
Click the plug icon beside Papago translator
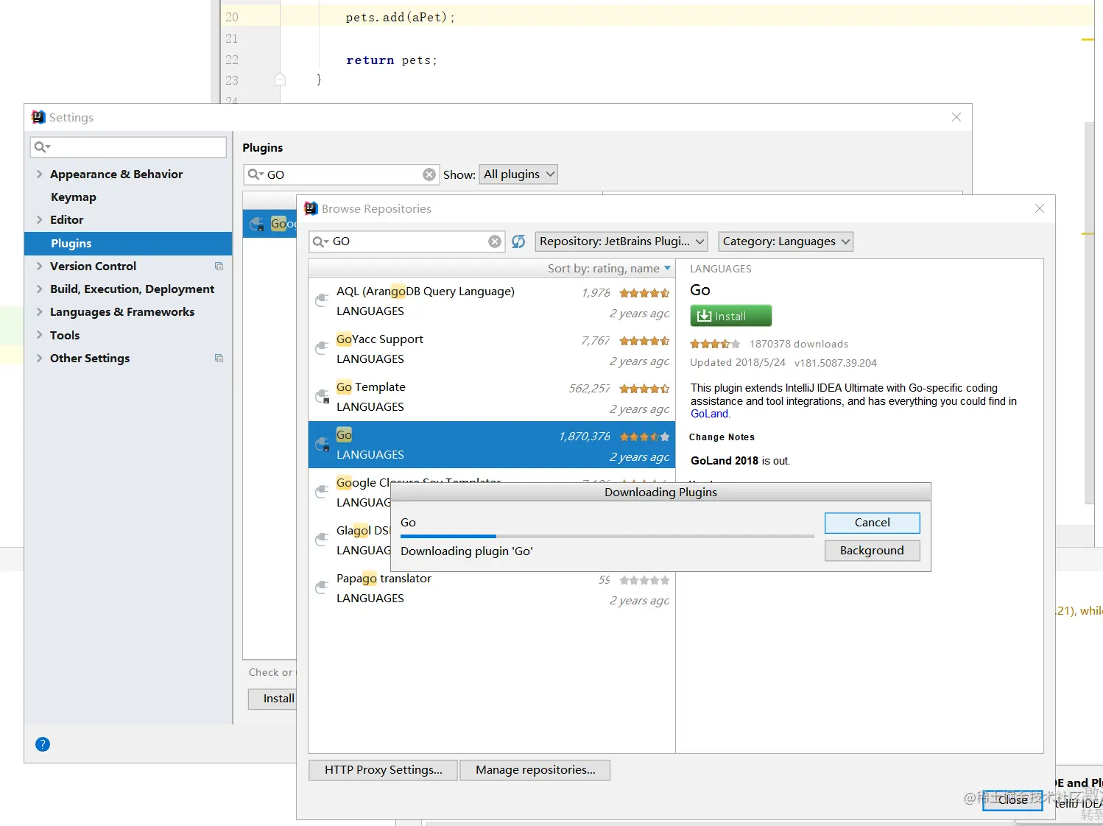tap(322, 587)
